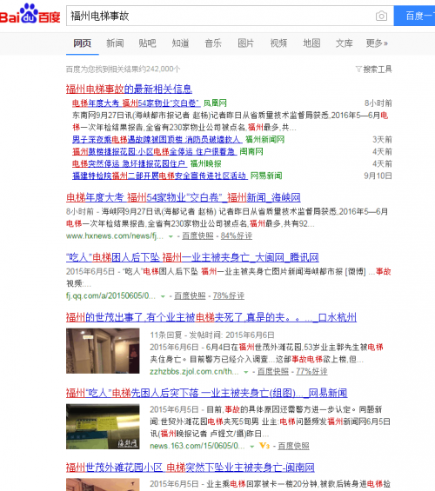
Task: Expand dropdown arrow beside zzhzbbs.zjol.com.cn URL
Action: click(246, 372)
